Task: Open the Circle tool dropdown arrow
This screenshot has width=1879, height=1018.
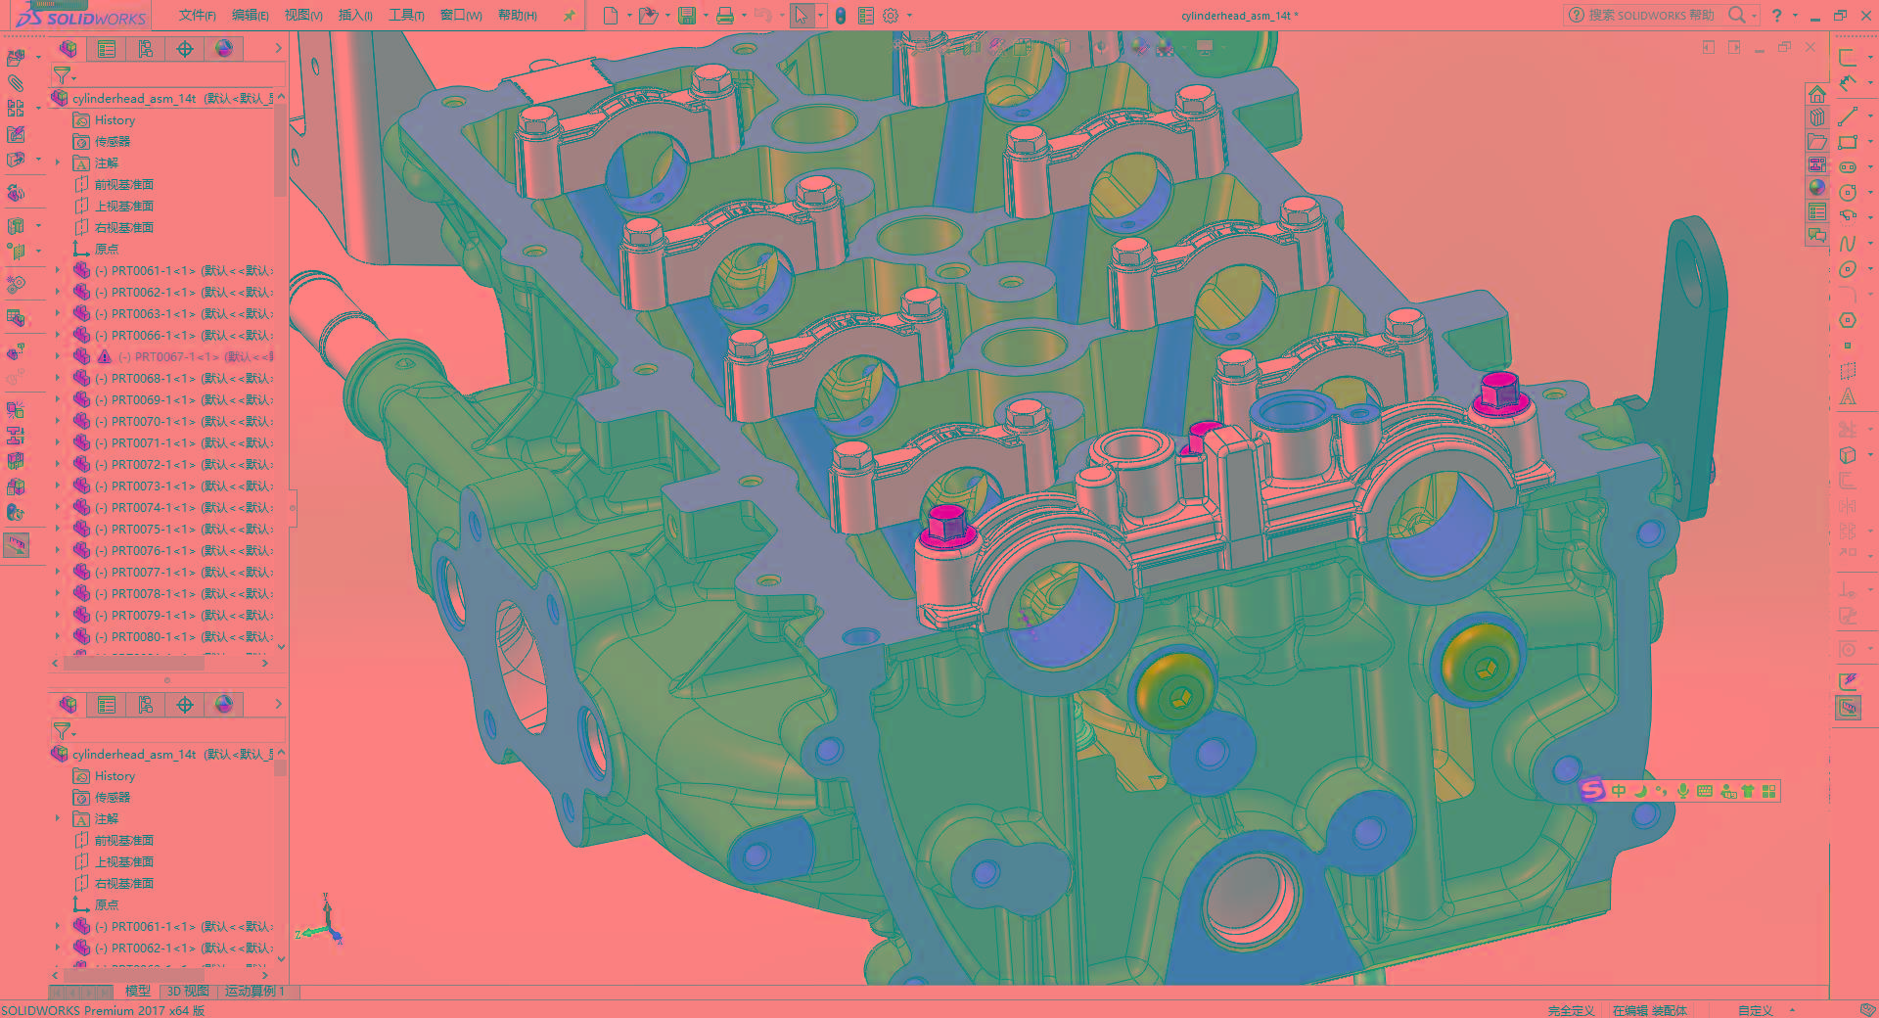Action: click(x=1870, y=193)
